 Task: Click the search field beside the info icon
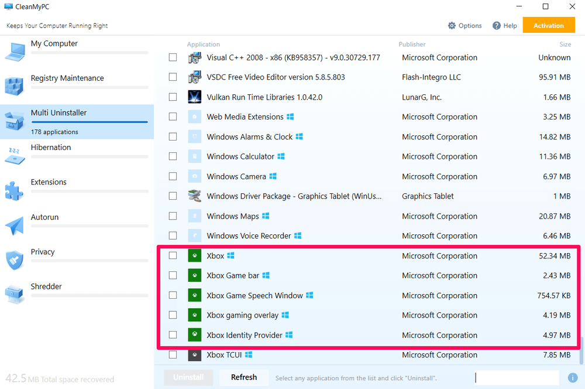point(517,377)
